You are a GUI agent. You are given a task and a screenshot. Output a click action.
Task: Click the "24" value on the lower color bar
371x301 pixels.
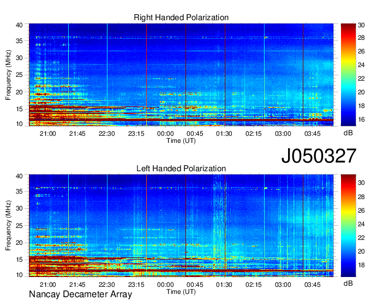pyautogui.click(x=361, y=224)
